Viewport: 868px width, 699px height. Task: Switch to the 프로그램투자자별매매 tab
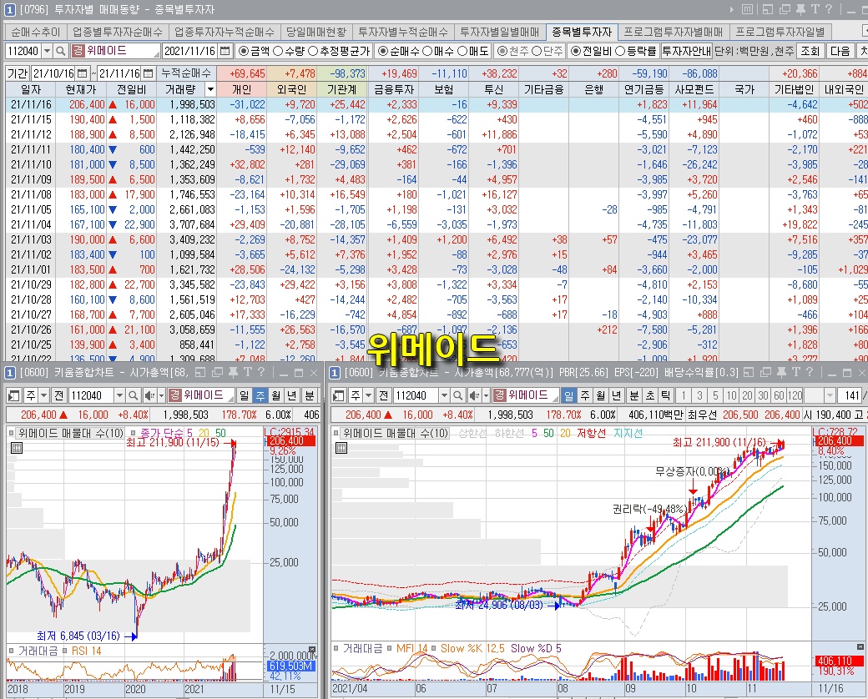674,32
